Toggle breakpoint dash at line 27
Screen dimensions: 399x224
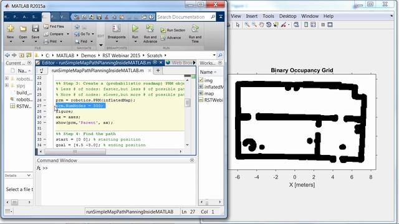coord(45,106)
